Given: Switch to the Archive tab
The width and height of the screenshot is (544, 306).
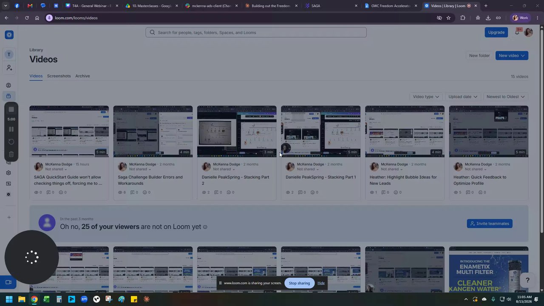Looking at the screenshot, I should click(82, 76).
